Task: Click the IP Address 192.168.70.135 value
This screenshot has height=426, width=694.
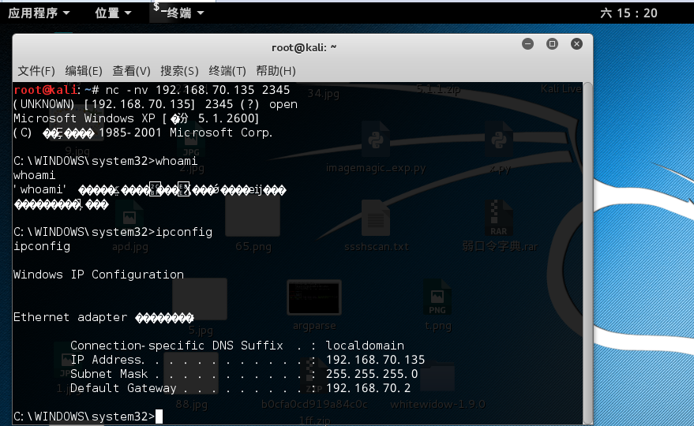Action: (375, 360)
